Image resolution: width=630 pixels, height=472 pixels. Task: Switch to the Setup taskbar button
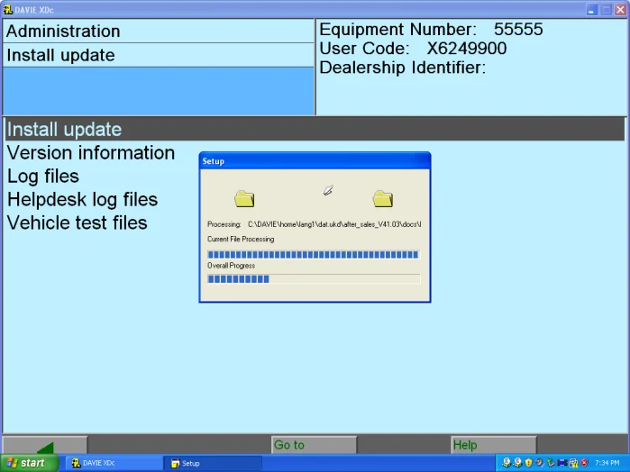pos(213,463)
